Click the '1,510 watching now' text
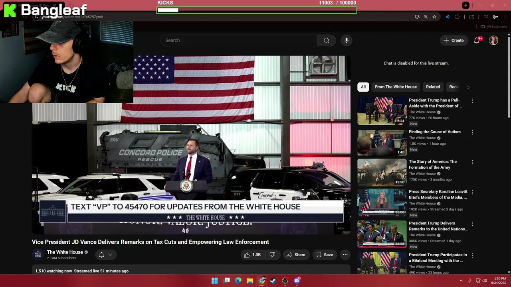Image resolution: width=511 pixels, height=287 pixels. [54, 271]
